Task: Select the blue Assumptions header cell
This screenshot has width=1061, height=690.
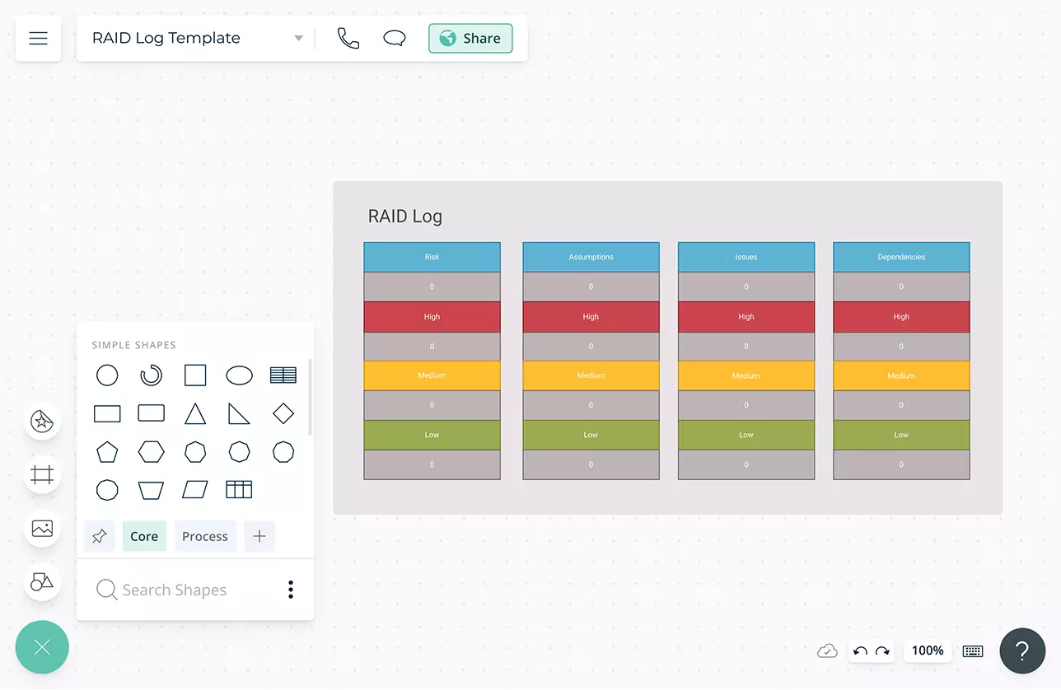Action: click(x=591, y=257)
